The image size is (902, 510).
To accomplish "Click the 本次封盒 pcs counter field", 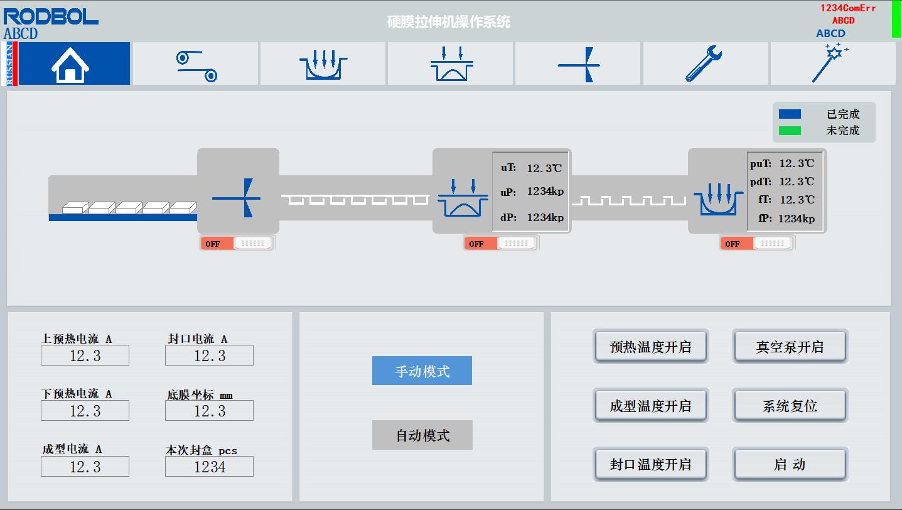I will pos(209,467).
